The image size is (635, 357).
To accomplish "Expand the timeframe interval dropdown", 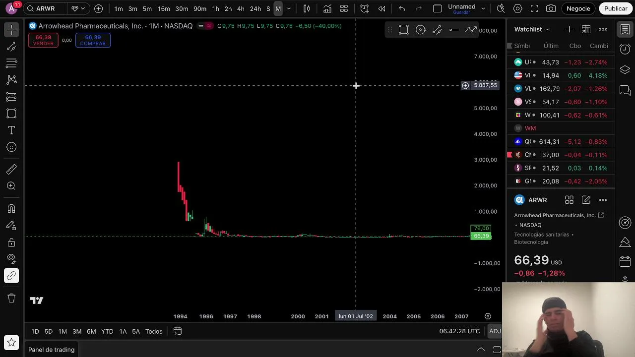I will pyautogui.click(x=289, y=8).
